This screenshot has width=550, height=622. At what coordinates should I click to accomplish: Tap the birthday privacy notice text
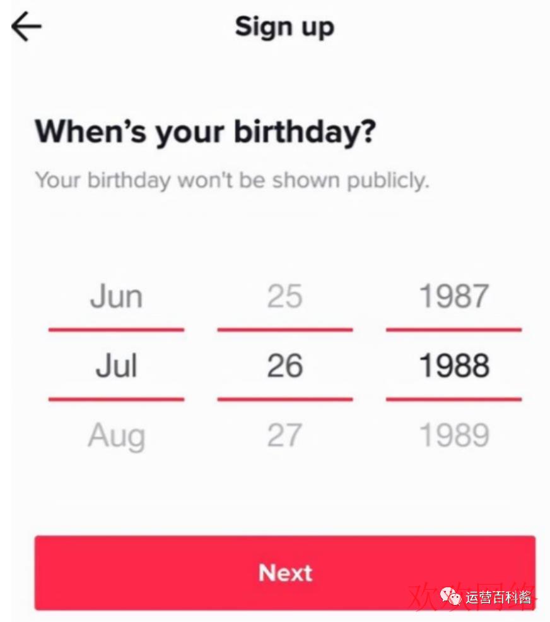click(232, 181)
